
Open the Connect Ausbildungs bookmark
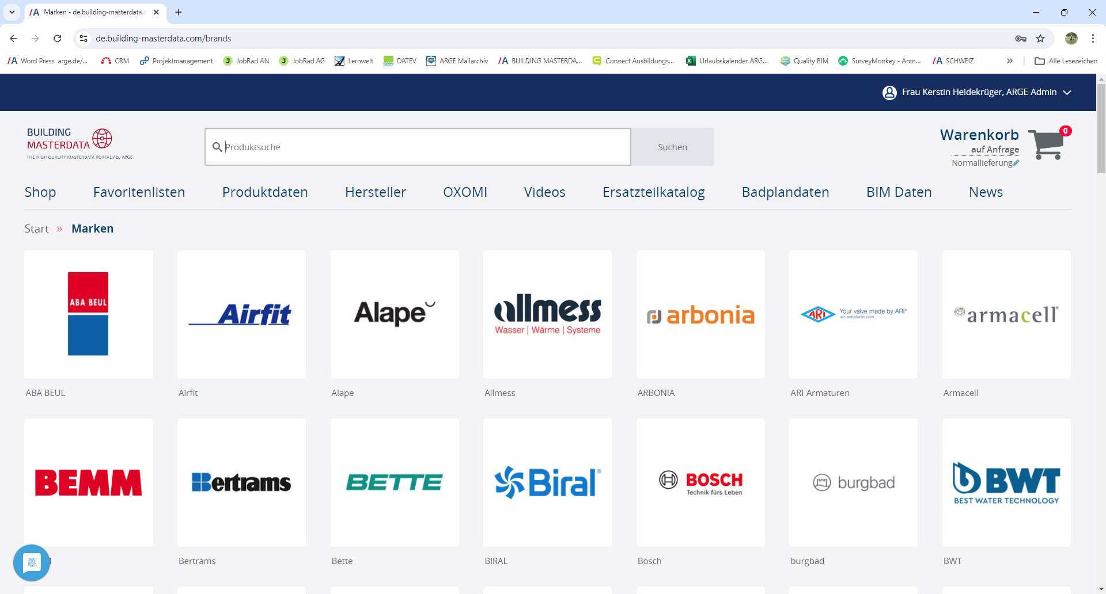(633, 61)
